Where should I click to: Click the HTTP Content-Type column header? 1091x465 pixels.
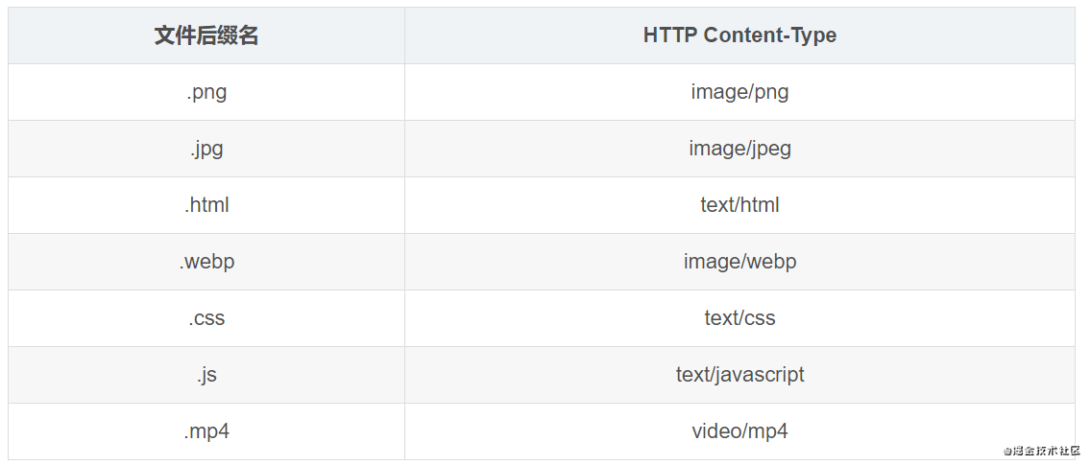pyautogui.click(x=739, y=35)
